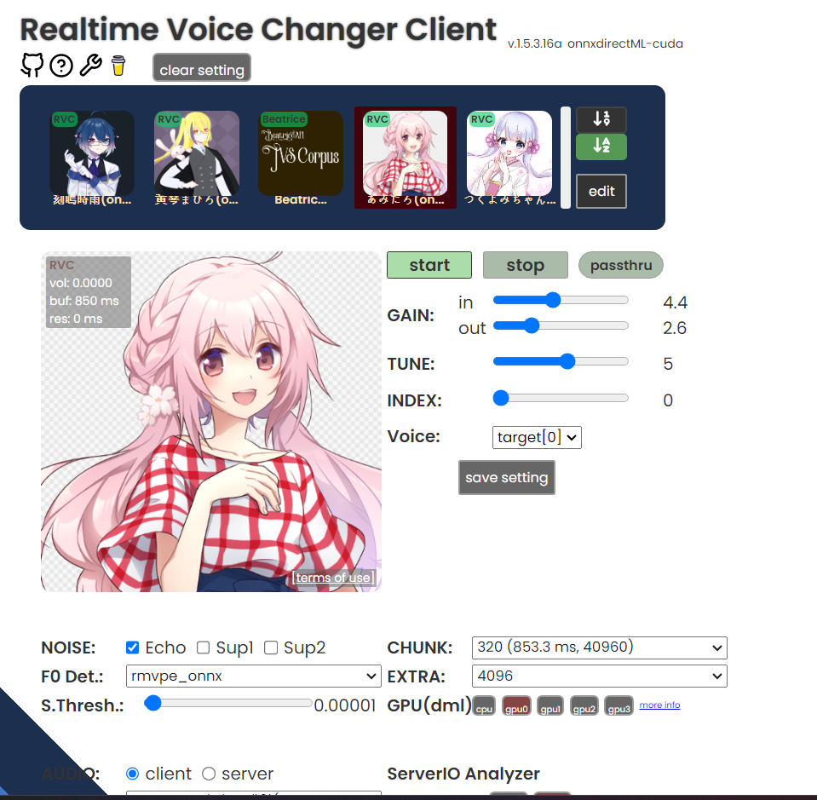Select the gpu1 device button
The image size is (817, 800).
pos(550,706)
